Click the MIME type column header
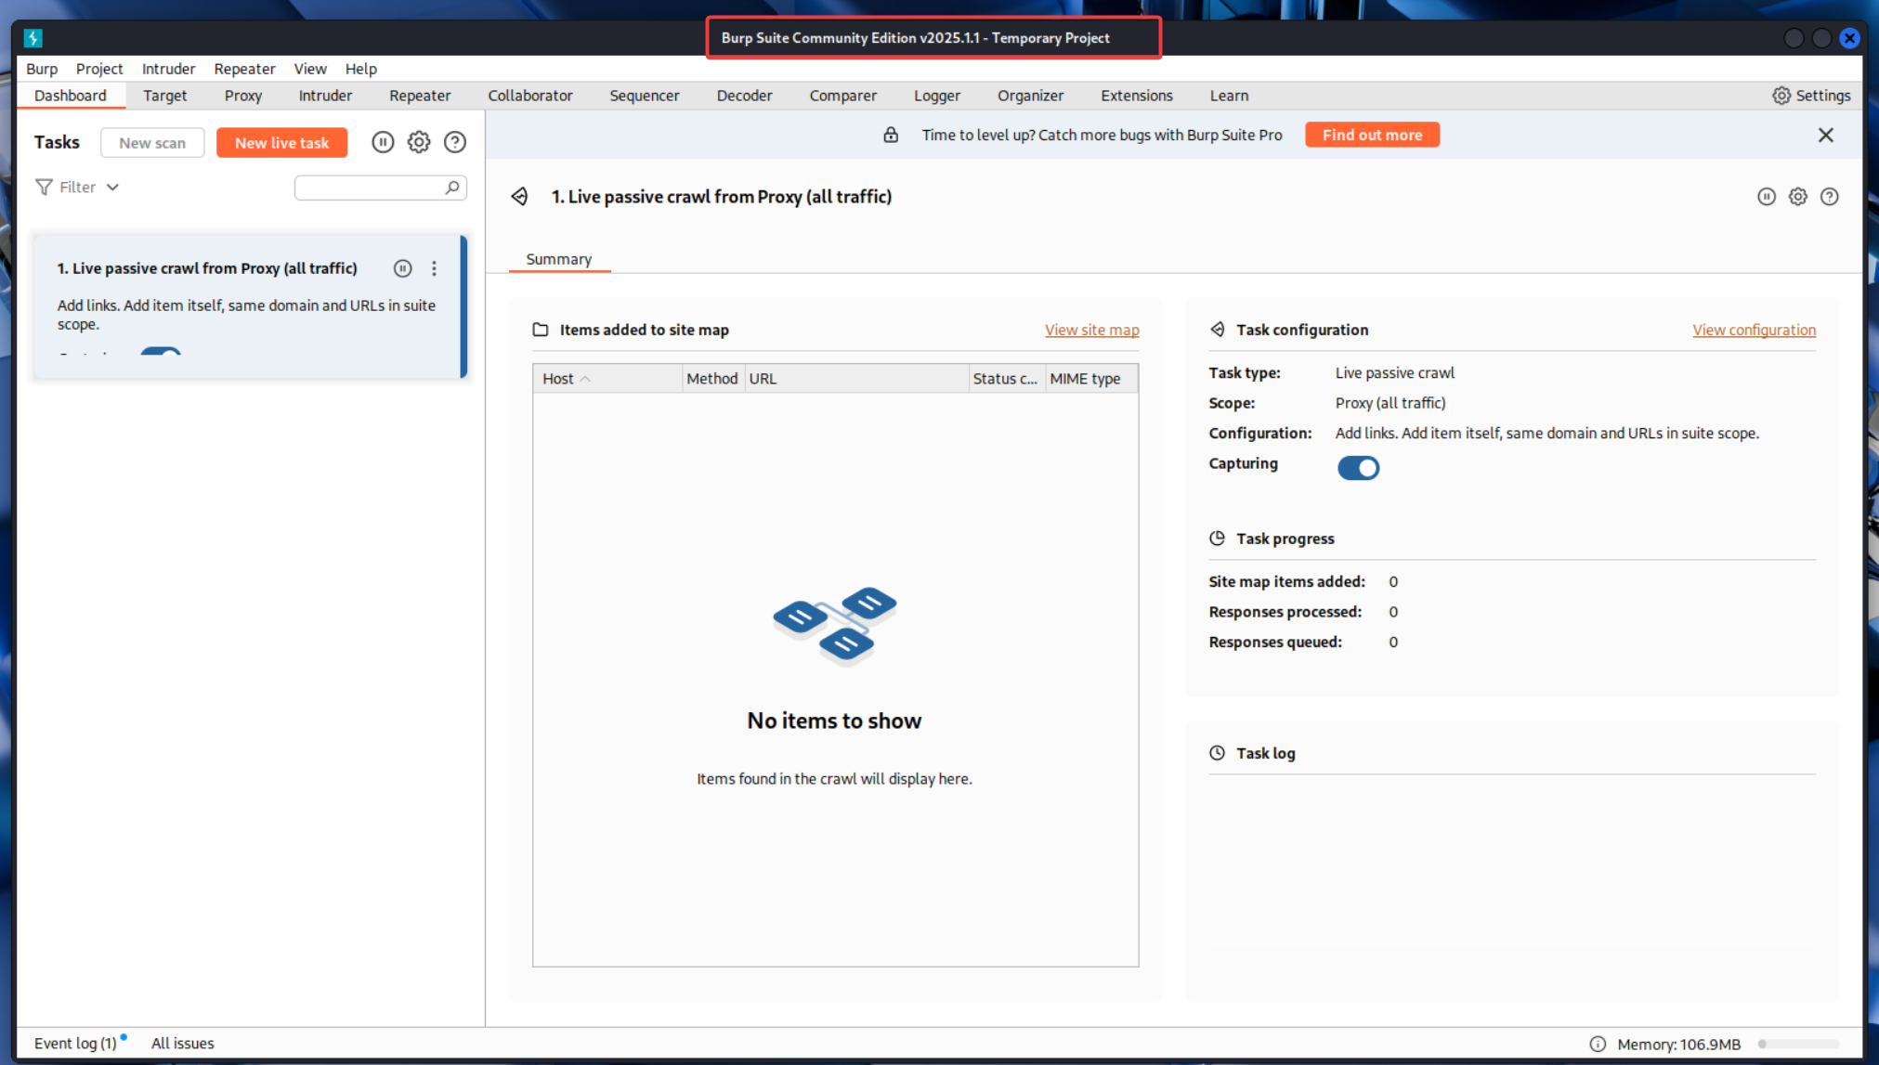This screenshot has height=1065, width=1879. 1091,379
